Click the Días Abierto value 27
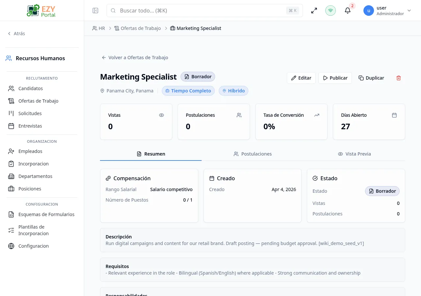This screenshot has width=421, height=296. [x=345, y=127]
